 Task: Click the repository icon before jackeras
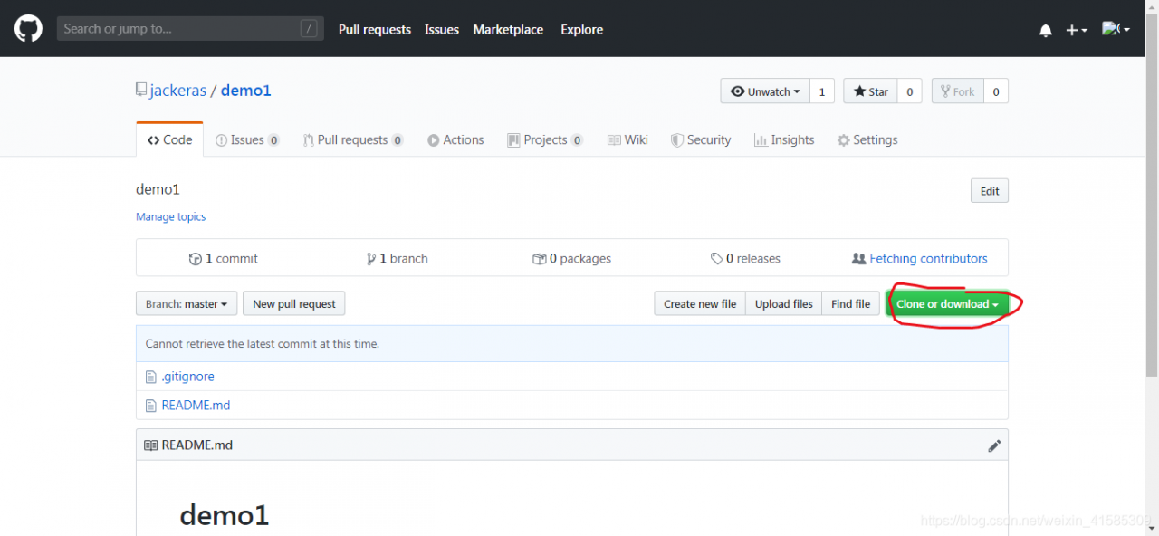[x=141, y=90]
